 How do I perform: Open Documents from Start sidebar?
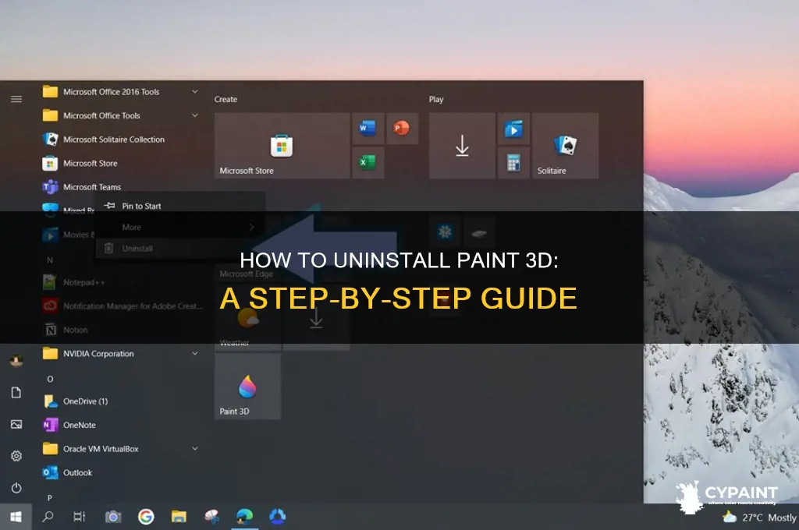(x=16, y=393)
